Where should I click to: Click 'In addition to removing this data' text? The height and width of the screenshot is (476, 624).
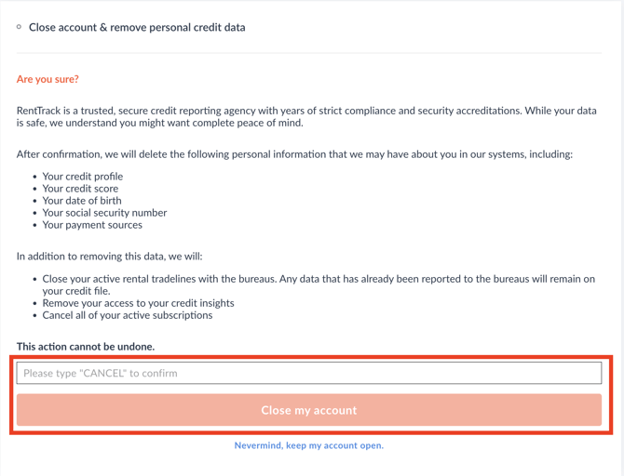click(x=110, y=257)
